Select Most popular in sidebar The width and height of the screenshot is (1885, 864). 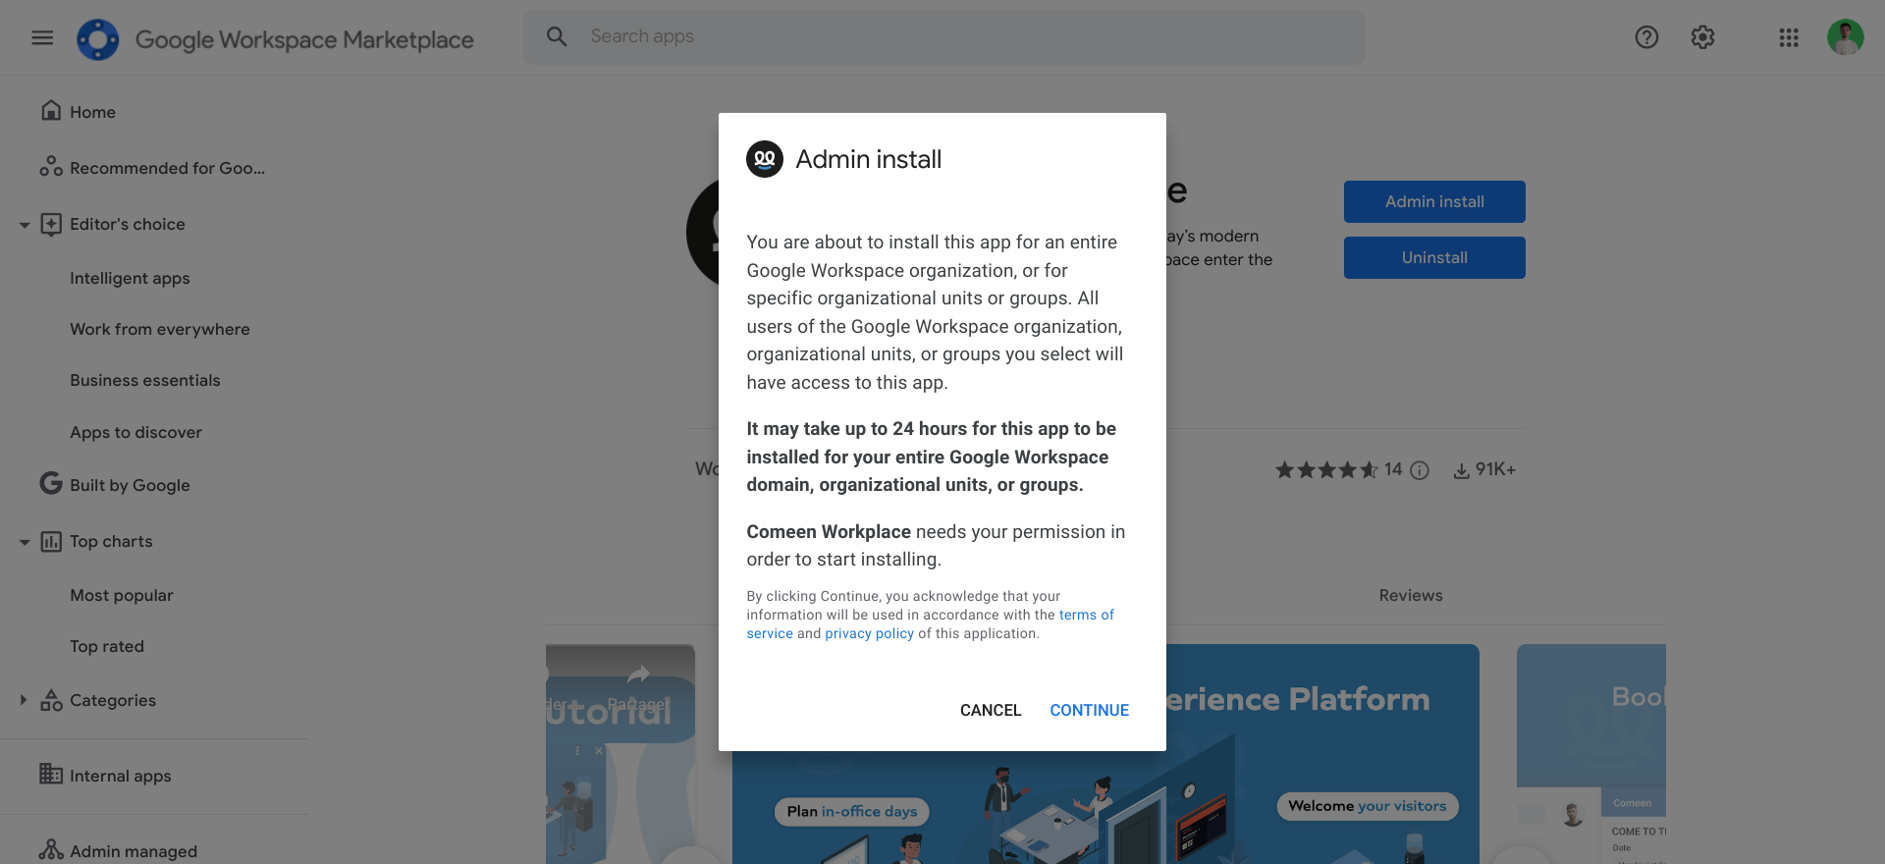pos(122,595)
